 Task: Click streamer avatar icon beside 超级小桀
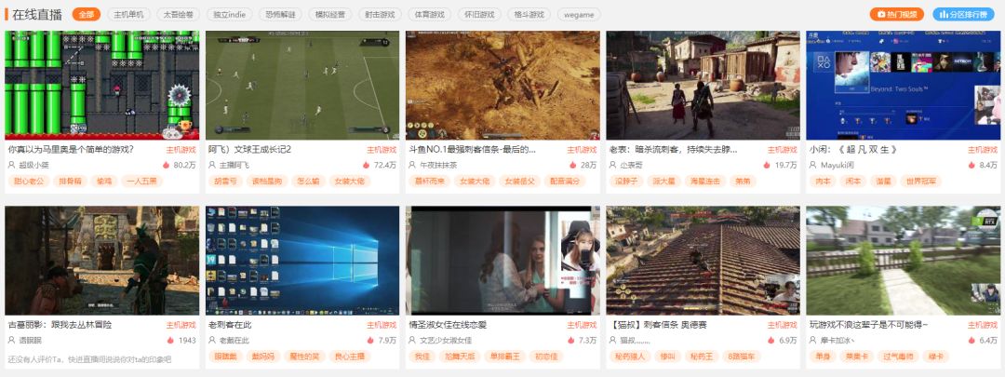[x=11, y=165]
